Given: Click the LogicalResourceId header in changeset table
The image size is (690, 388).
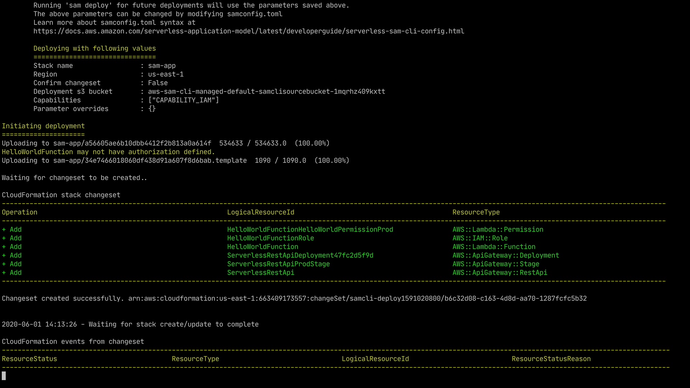Looking at the screenshot, I should [261, 212].
